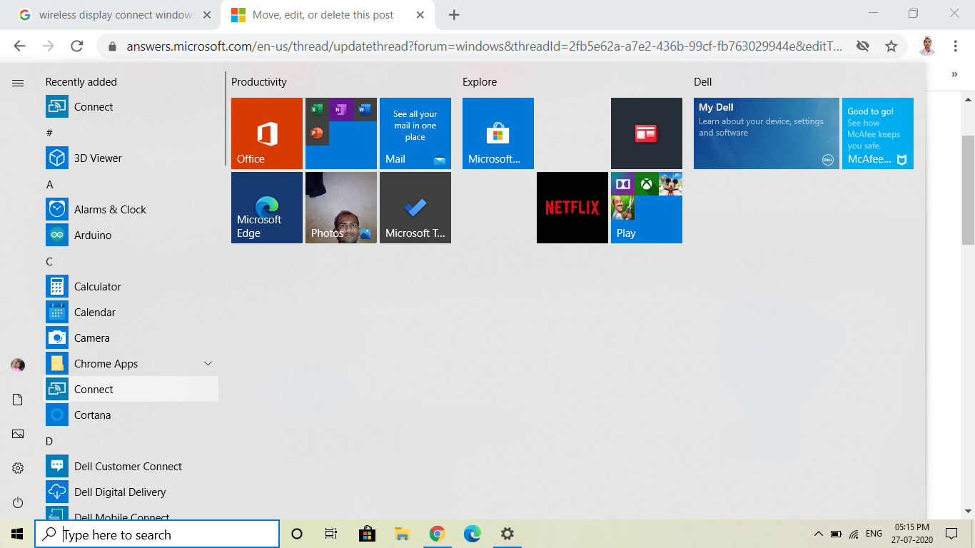
Task: Open the Microsoft Store tile
Action: tap(498, 133)
